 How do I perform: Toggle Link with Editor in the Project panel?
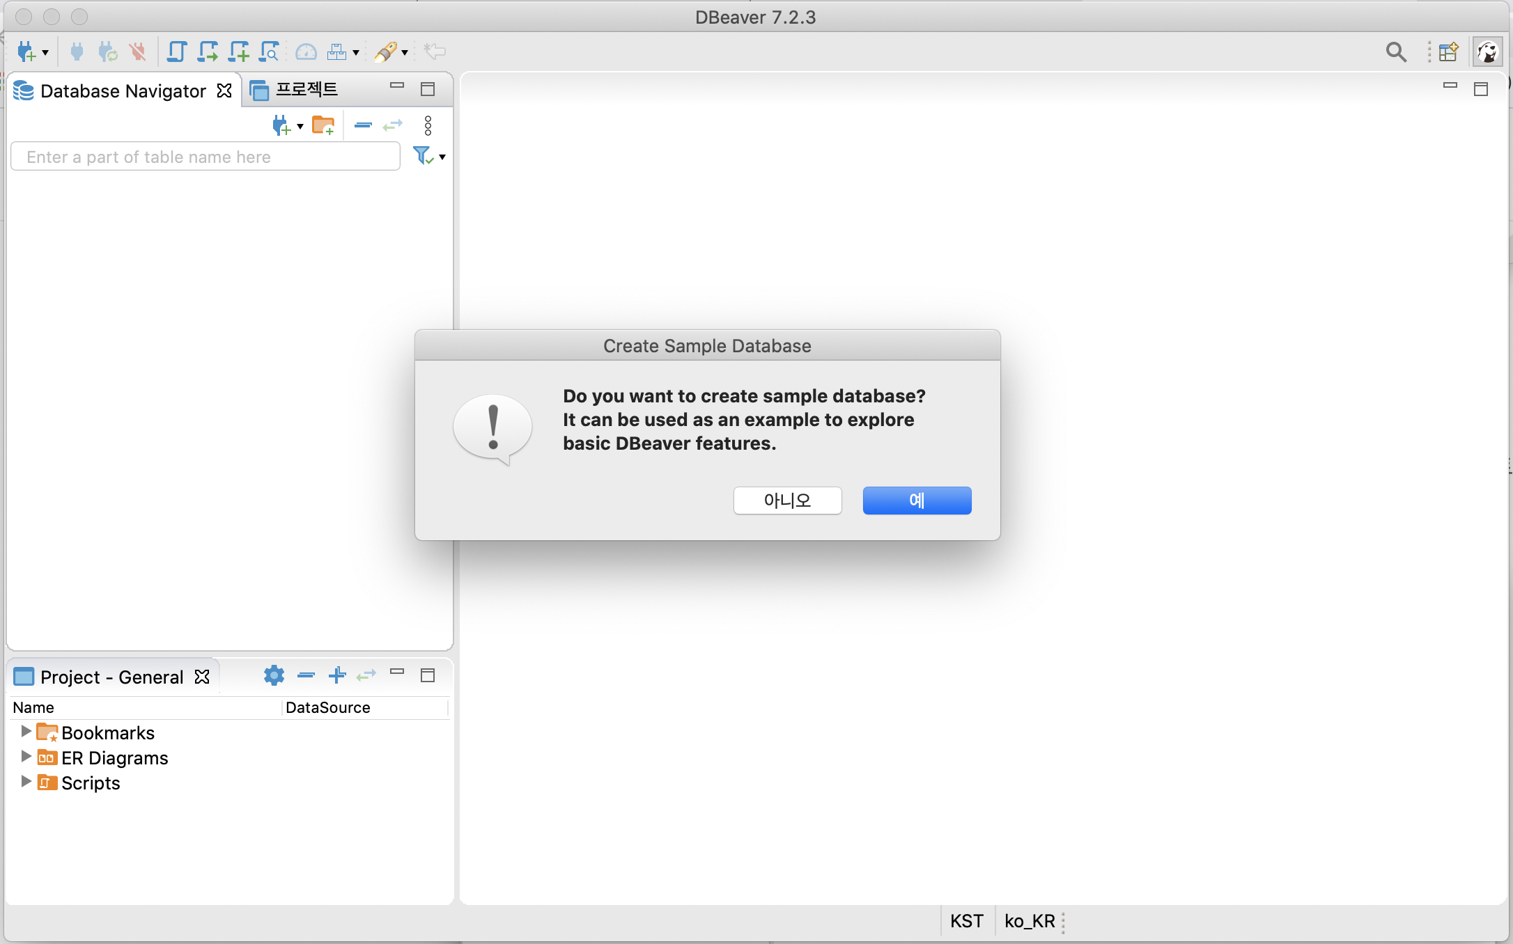pos(366,675)
